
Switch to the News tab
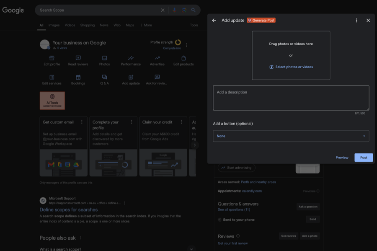(104, 25)
